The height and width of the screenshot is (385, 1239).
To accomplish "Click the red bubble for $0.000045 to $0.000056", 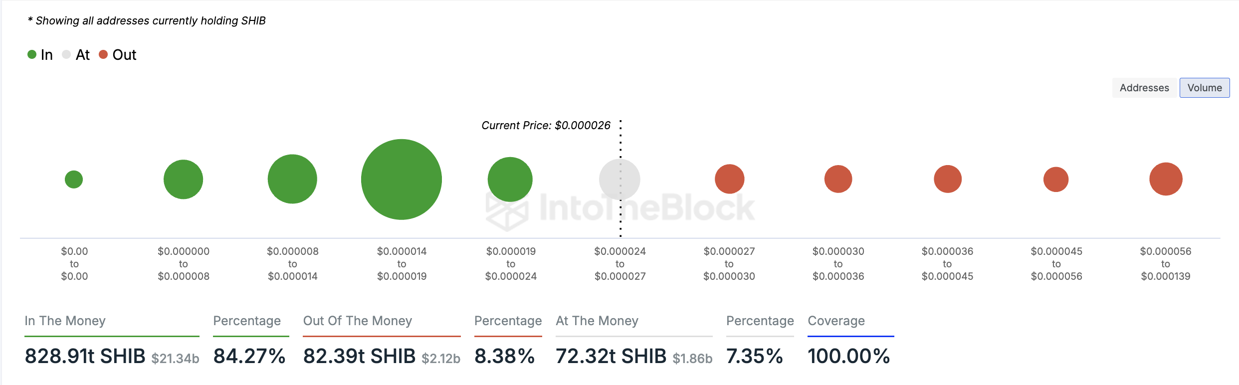I will (x=1056, y=180).
